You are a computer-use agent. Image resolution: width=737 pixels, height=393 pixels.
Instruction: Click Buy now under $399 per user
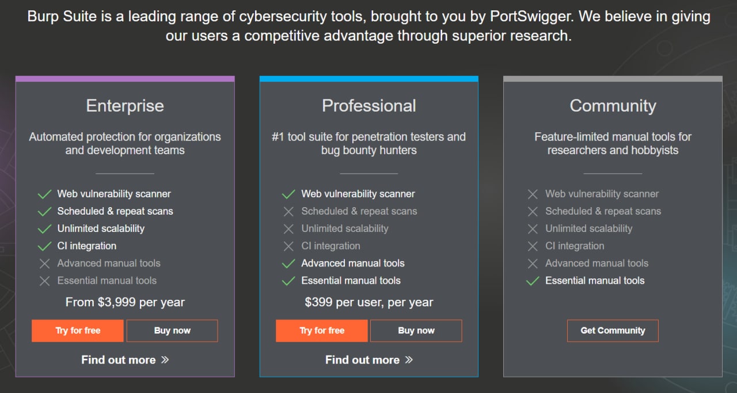(x=416, y=331)
